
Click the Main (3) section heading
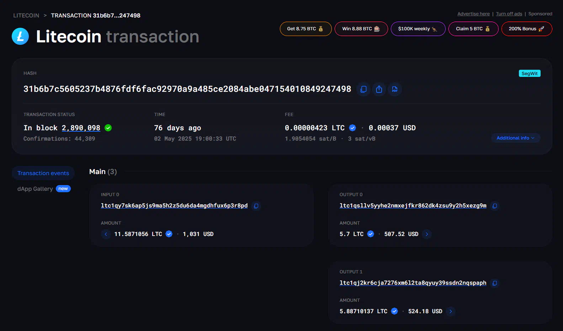103,172
